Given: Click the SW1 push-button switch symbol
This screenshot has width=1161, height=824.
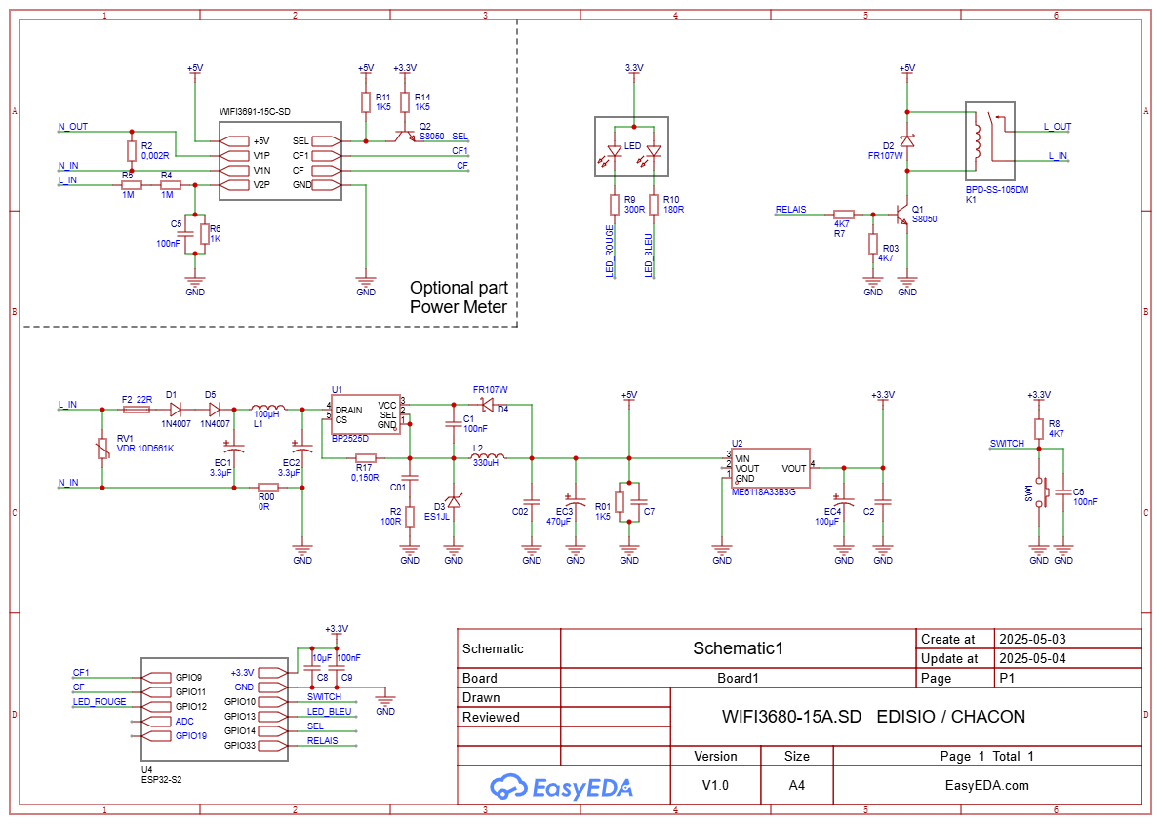Looking at the screenshot, I should (x=1041, y=492).
